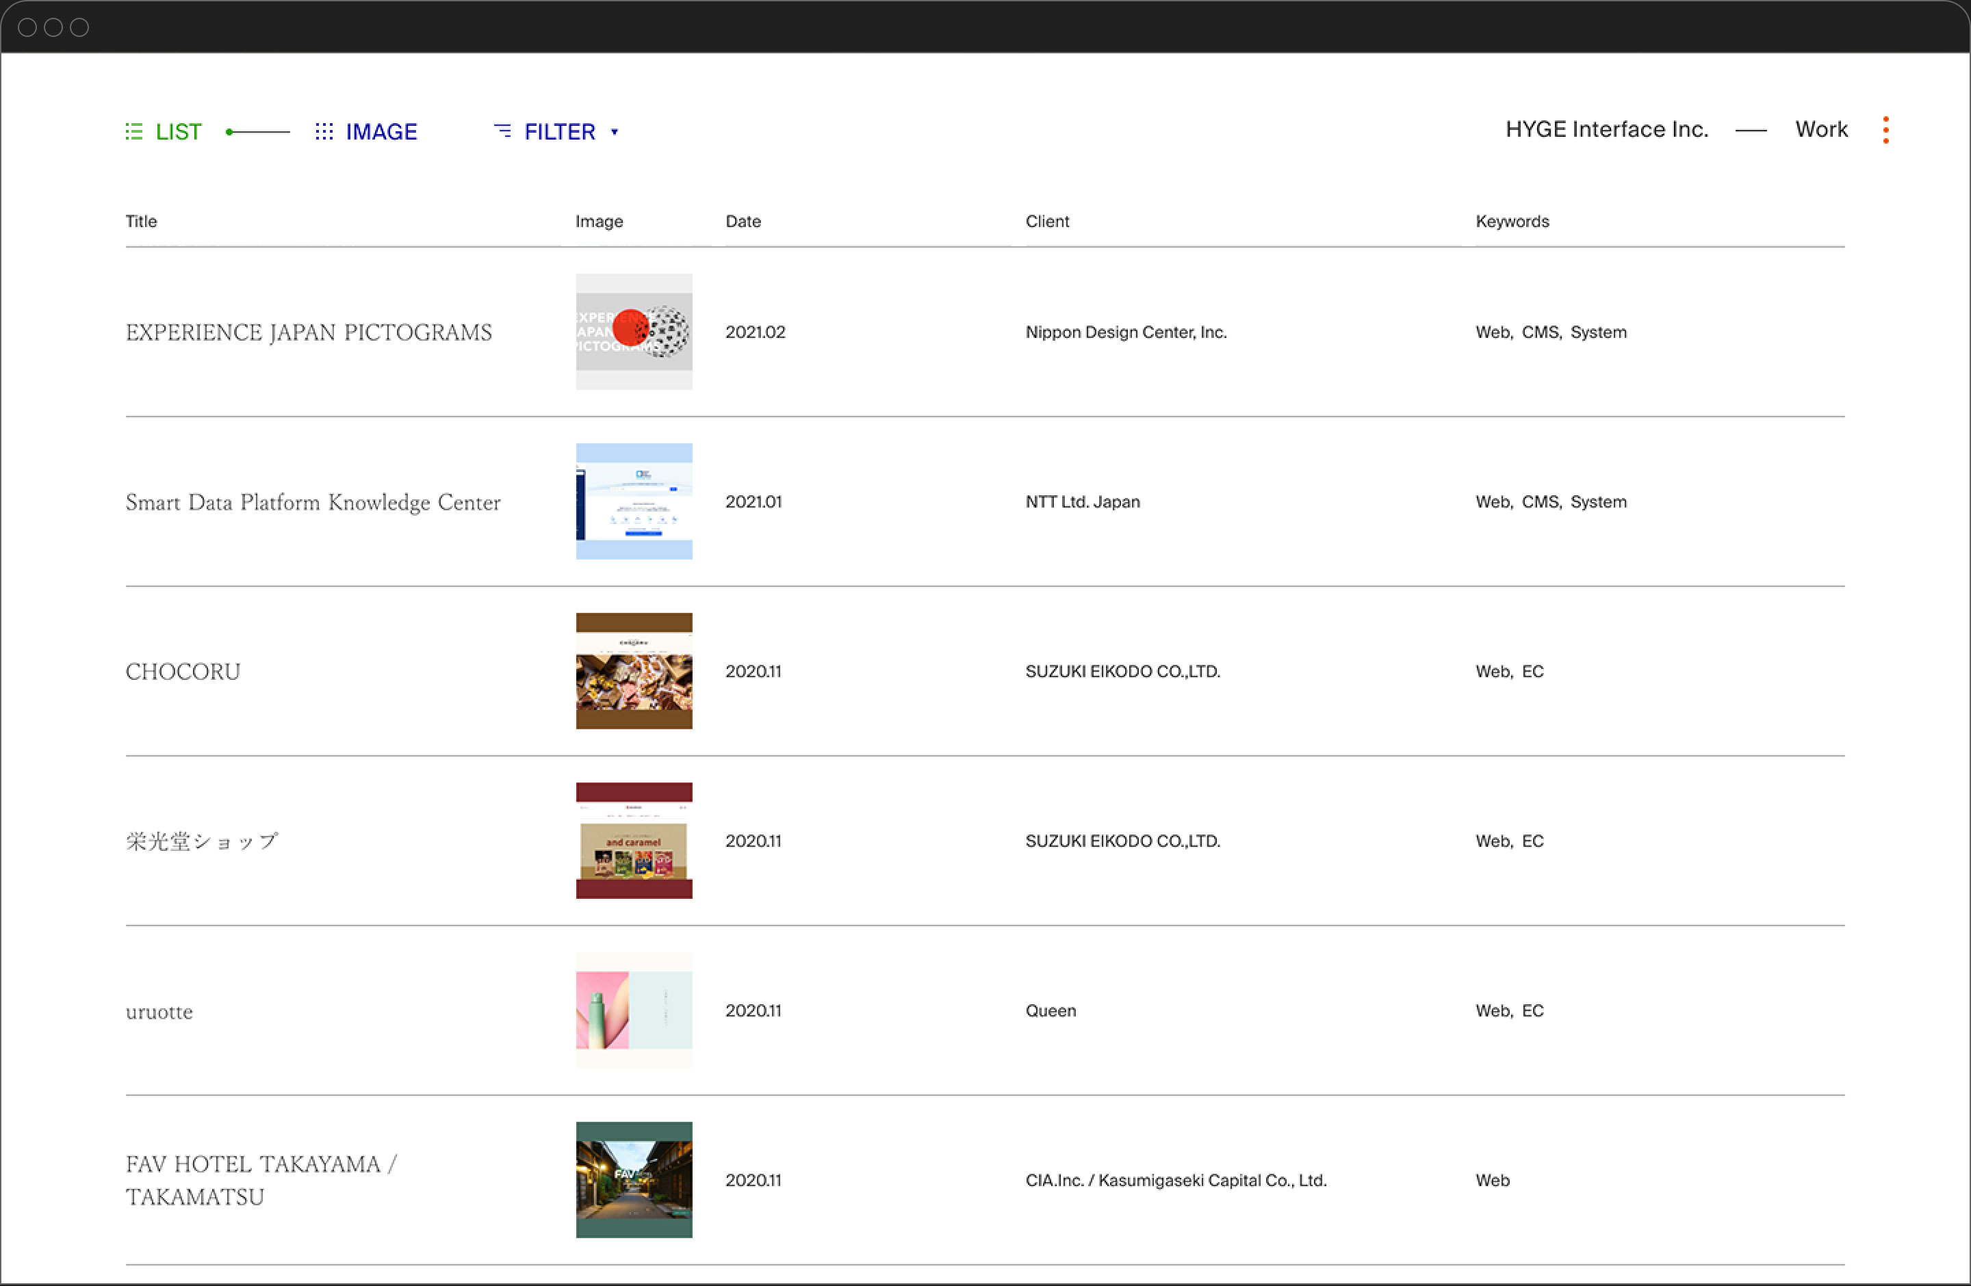Viewport: 1971px width, 1286px height.
Task: Open the Work section link
Action: coord(1821,129)
